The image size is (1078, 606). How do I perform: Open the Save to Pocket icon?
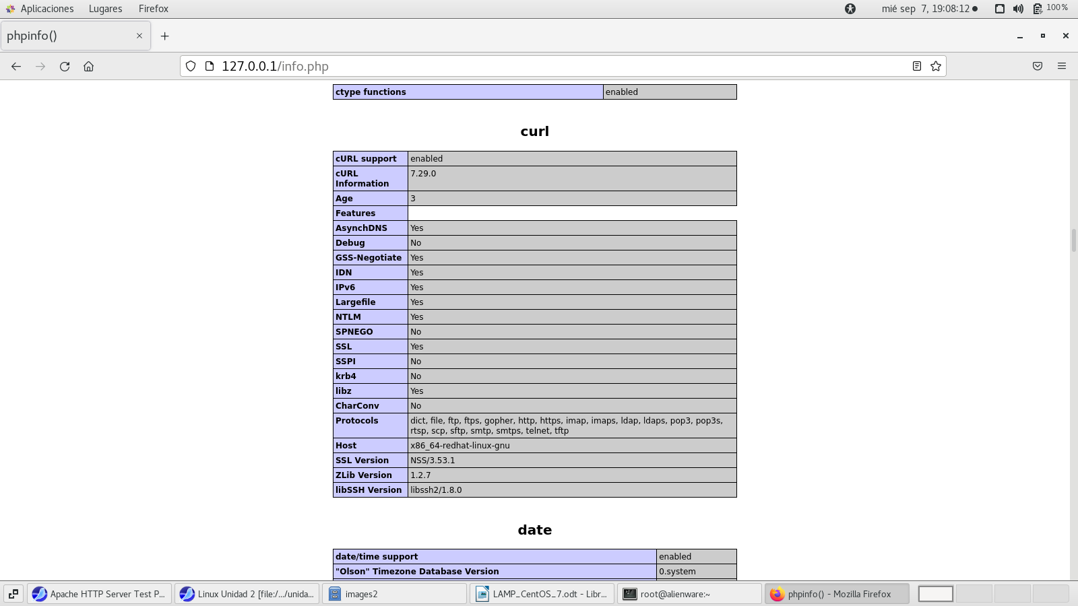pyautogui.click(x=1038, y=66)
